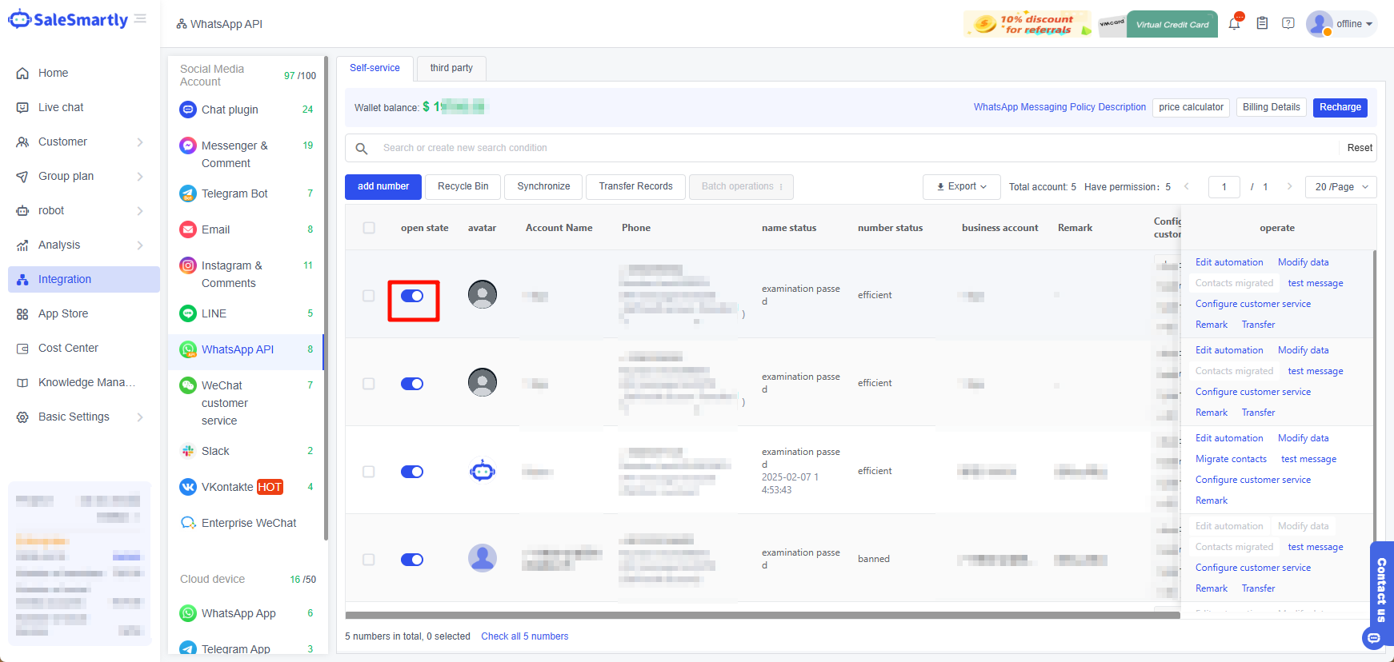1394x662 pixels.
Task: Click the notification bell icon
Action: [x=1234, y=24]
